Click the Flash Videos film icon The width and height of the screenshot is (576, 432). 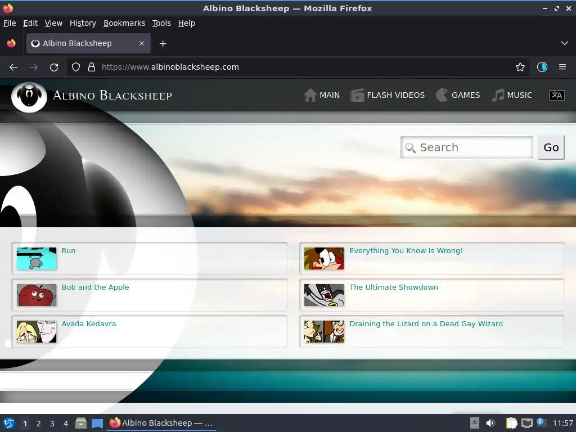pos(357,95)
